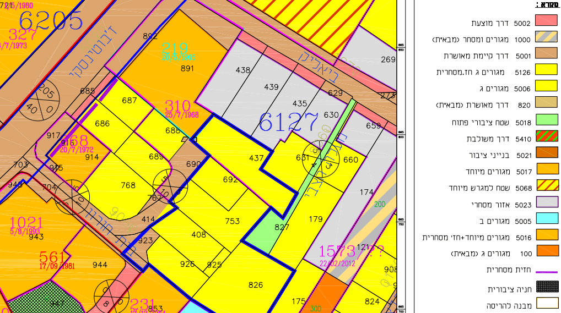
Task: Click the circular road symbol next to parcel 704
Action: [x=73, y=196]
